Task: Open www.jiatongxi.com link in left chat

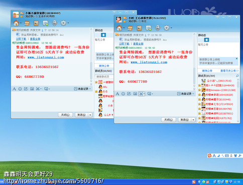Action: click(46, 57)
